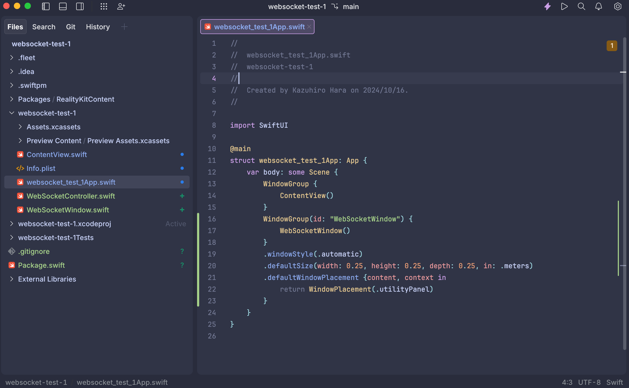Image resolution: width=629 pixels, height=388 pixels.
Task: Click the plist icon of Info.plist
Action: click(20, 168)
